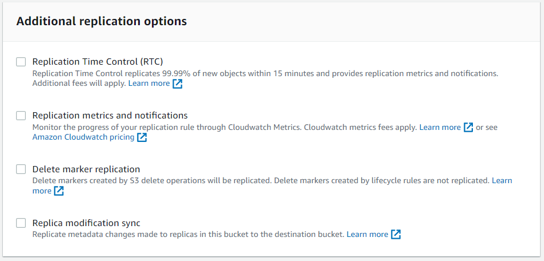Enable the Replication Time Control (RTC) checkbox
The image size is (544, 261).
[x=21, y=62]
